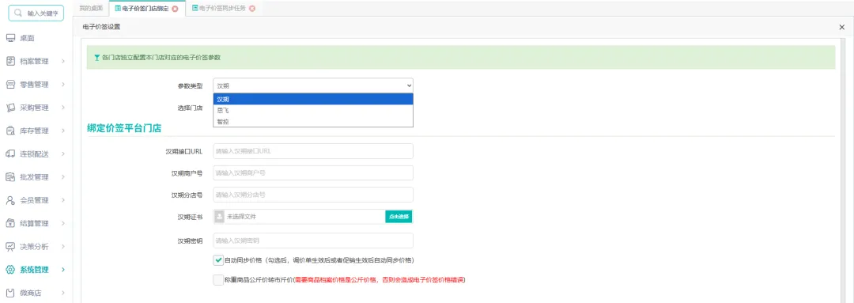Click the 连锁配送 truck icon

(x=9, y=153)
